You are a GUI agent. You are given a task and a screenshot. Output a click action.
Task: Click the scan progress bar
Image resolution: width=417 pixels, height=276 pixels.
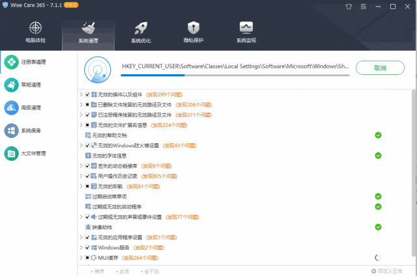(x=235, y=75)
